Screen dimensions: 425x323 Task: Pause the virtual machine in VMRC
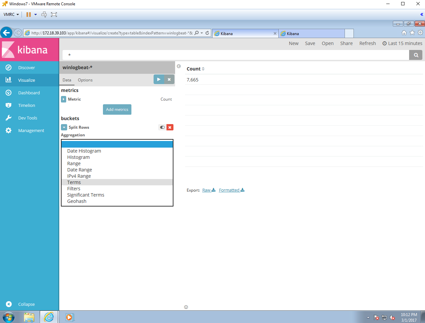coord(28,15)
